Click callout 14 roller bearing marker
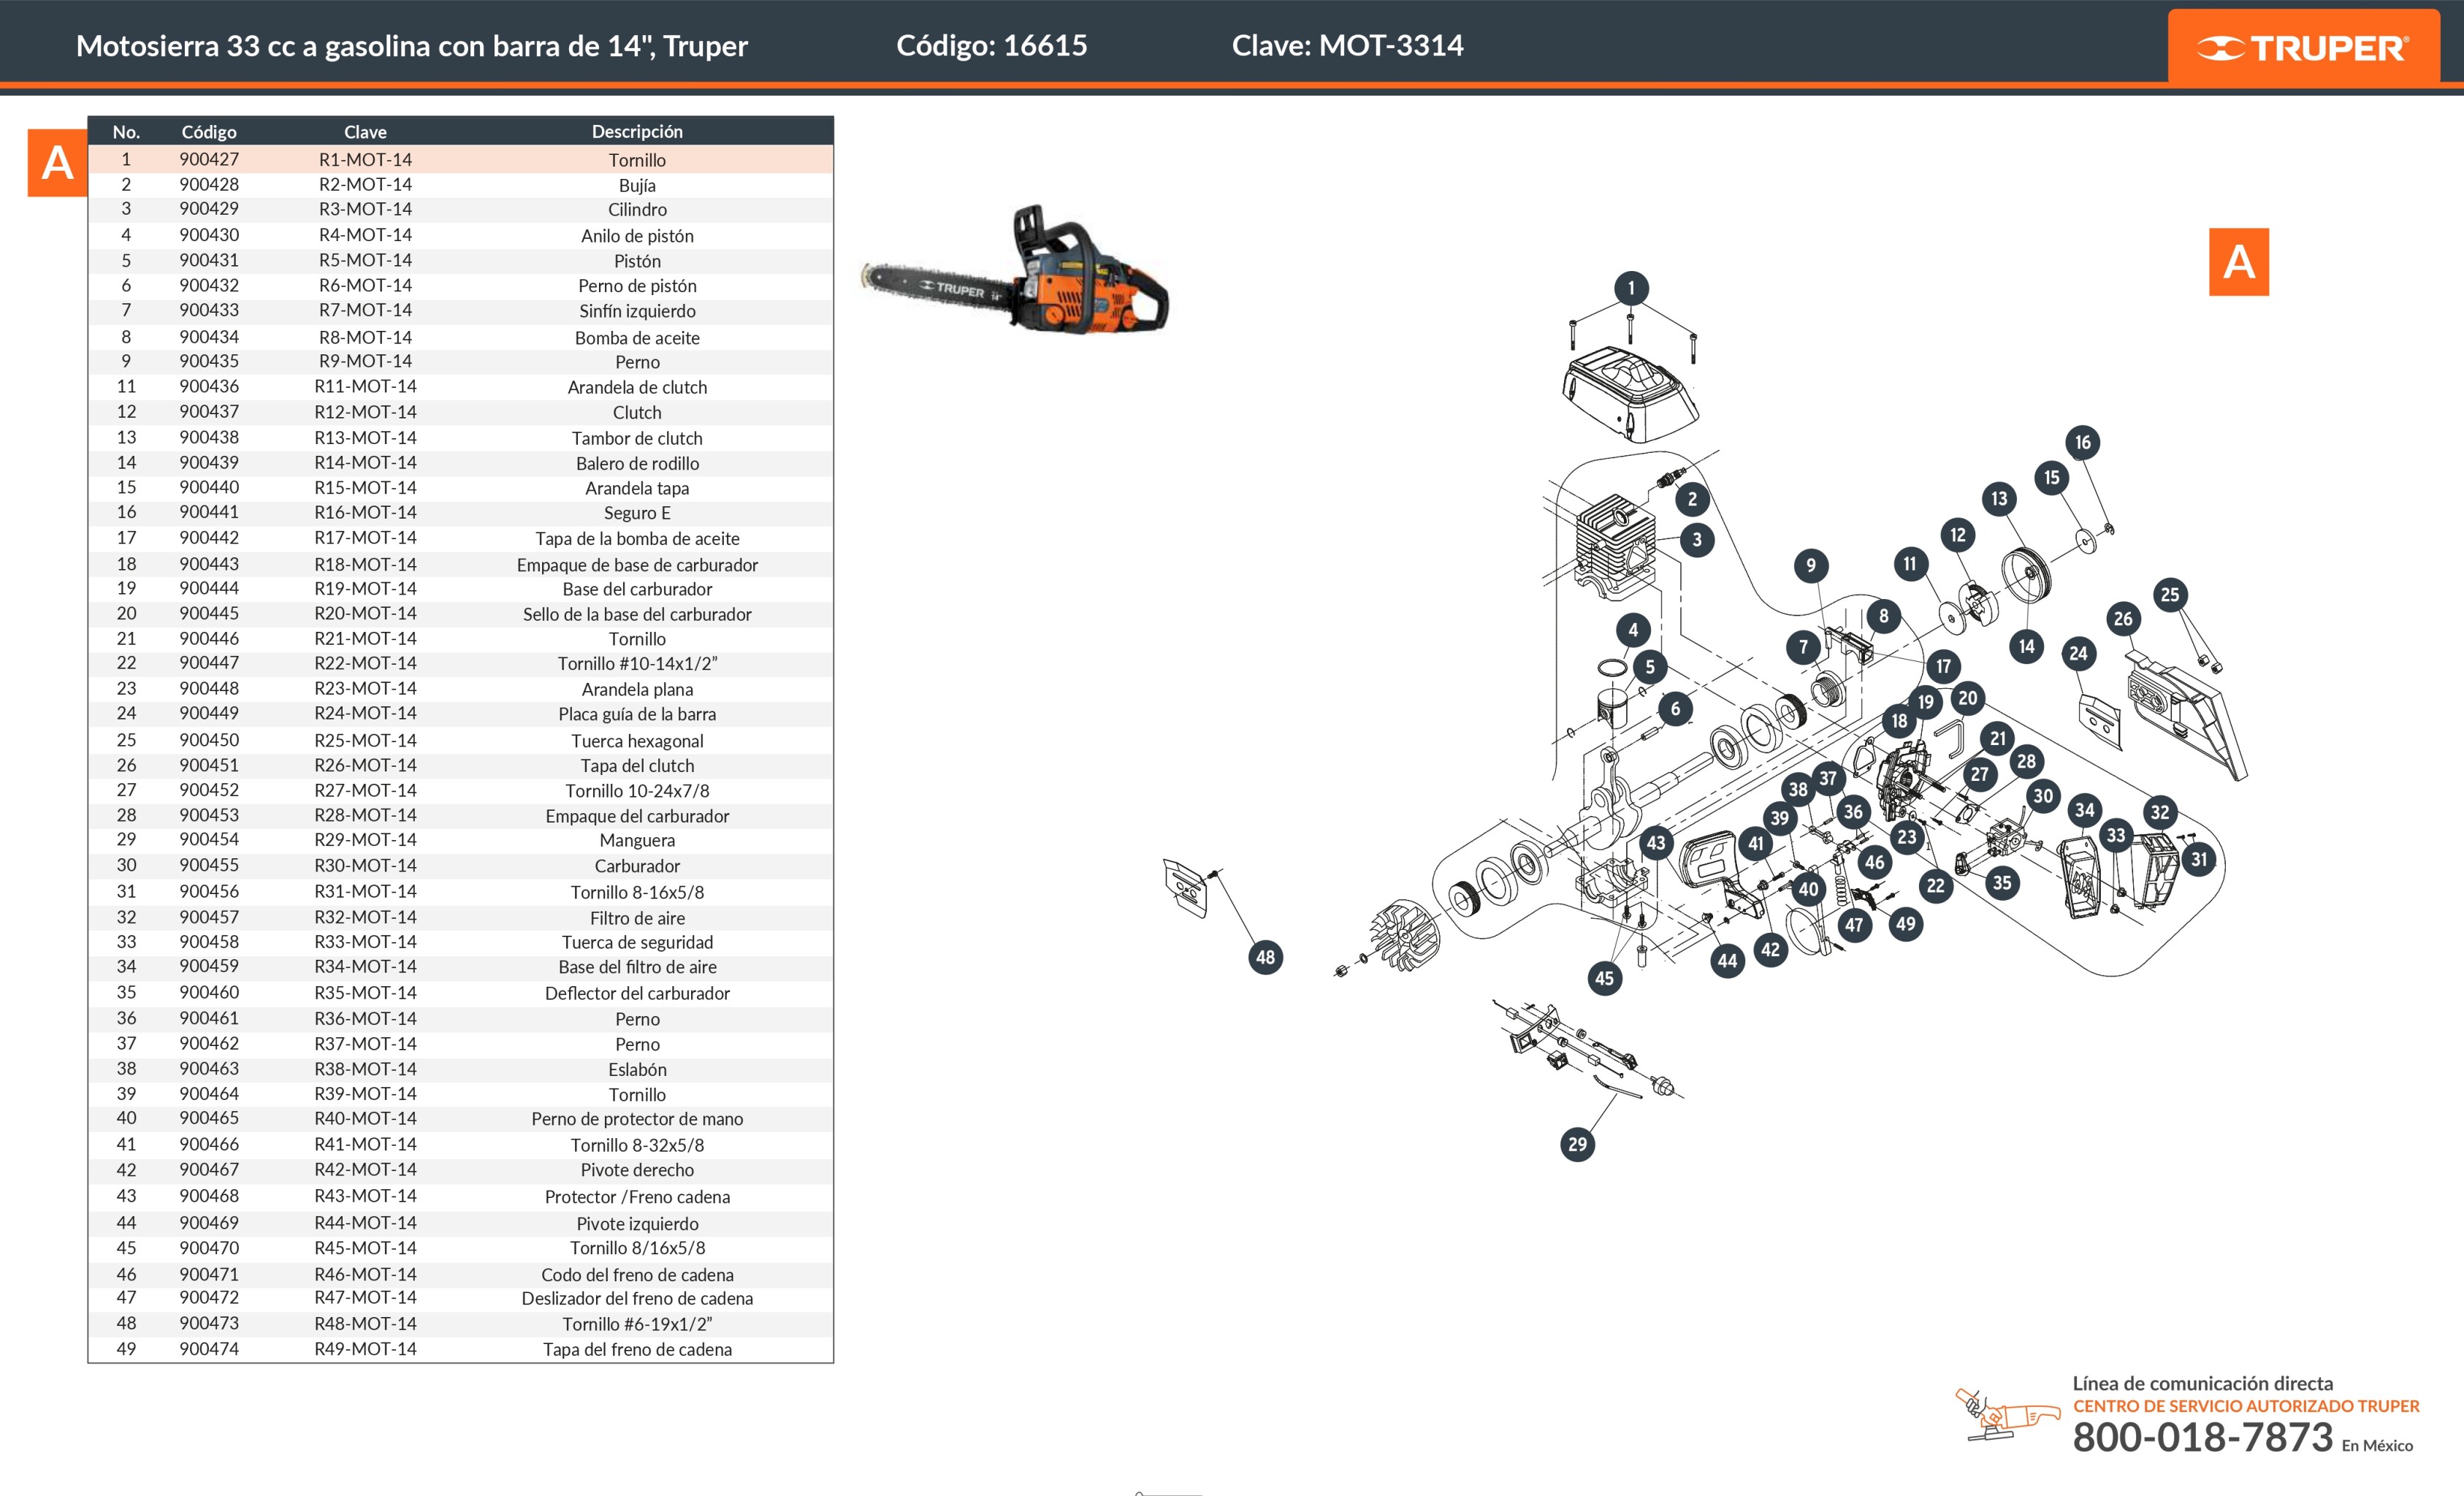The width and height of the screenshot is (2464, 1496). [x=2026, y=646]
